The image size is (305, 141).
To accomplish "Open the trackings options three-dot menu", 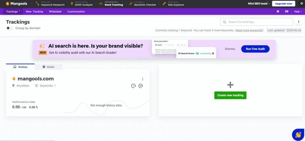I will (x=298, y=22).
